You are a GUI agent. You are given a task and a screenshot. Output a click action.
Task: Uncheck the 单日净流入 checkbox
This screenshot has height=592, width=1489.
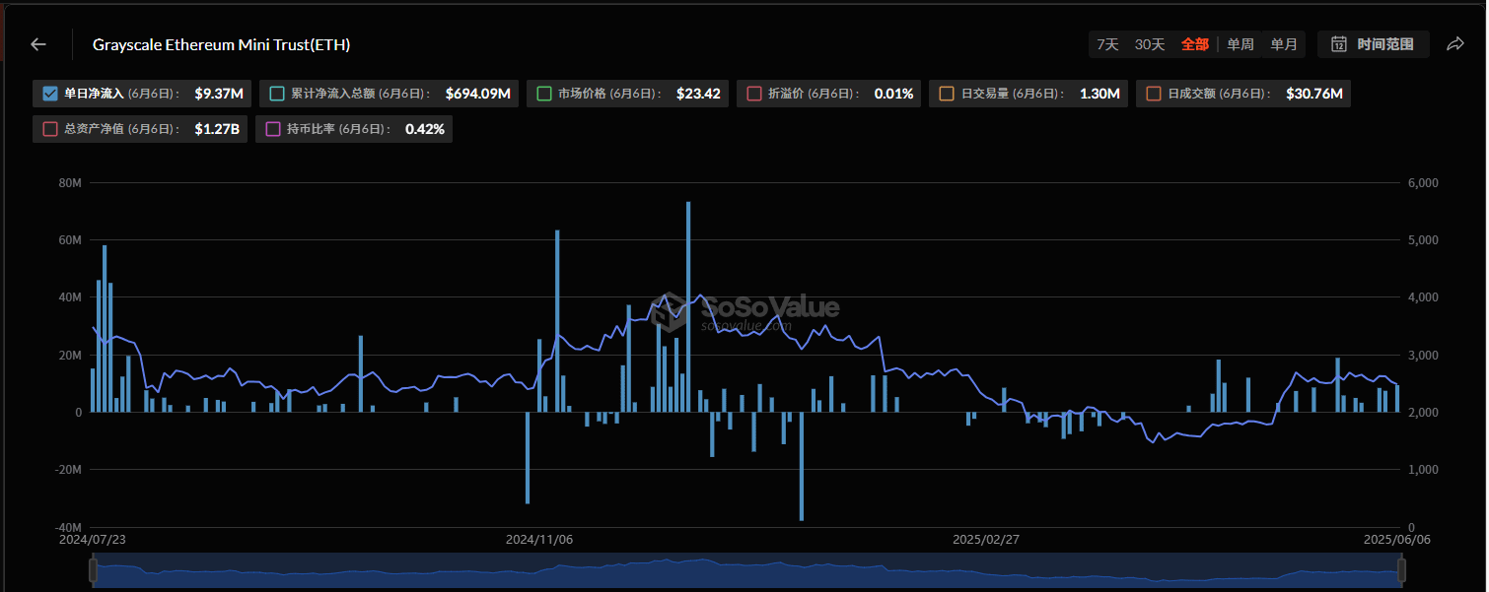pyautogui.click(x=51, y=95)
